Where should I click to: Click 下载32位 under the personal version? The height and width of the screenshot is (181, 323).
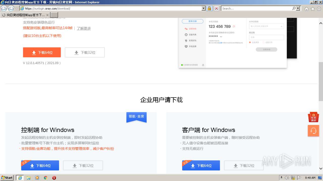(x=85, y=52)
